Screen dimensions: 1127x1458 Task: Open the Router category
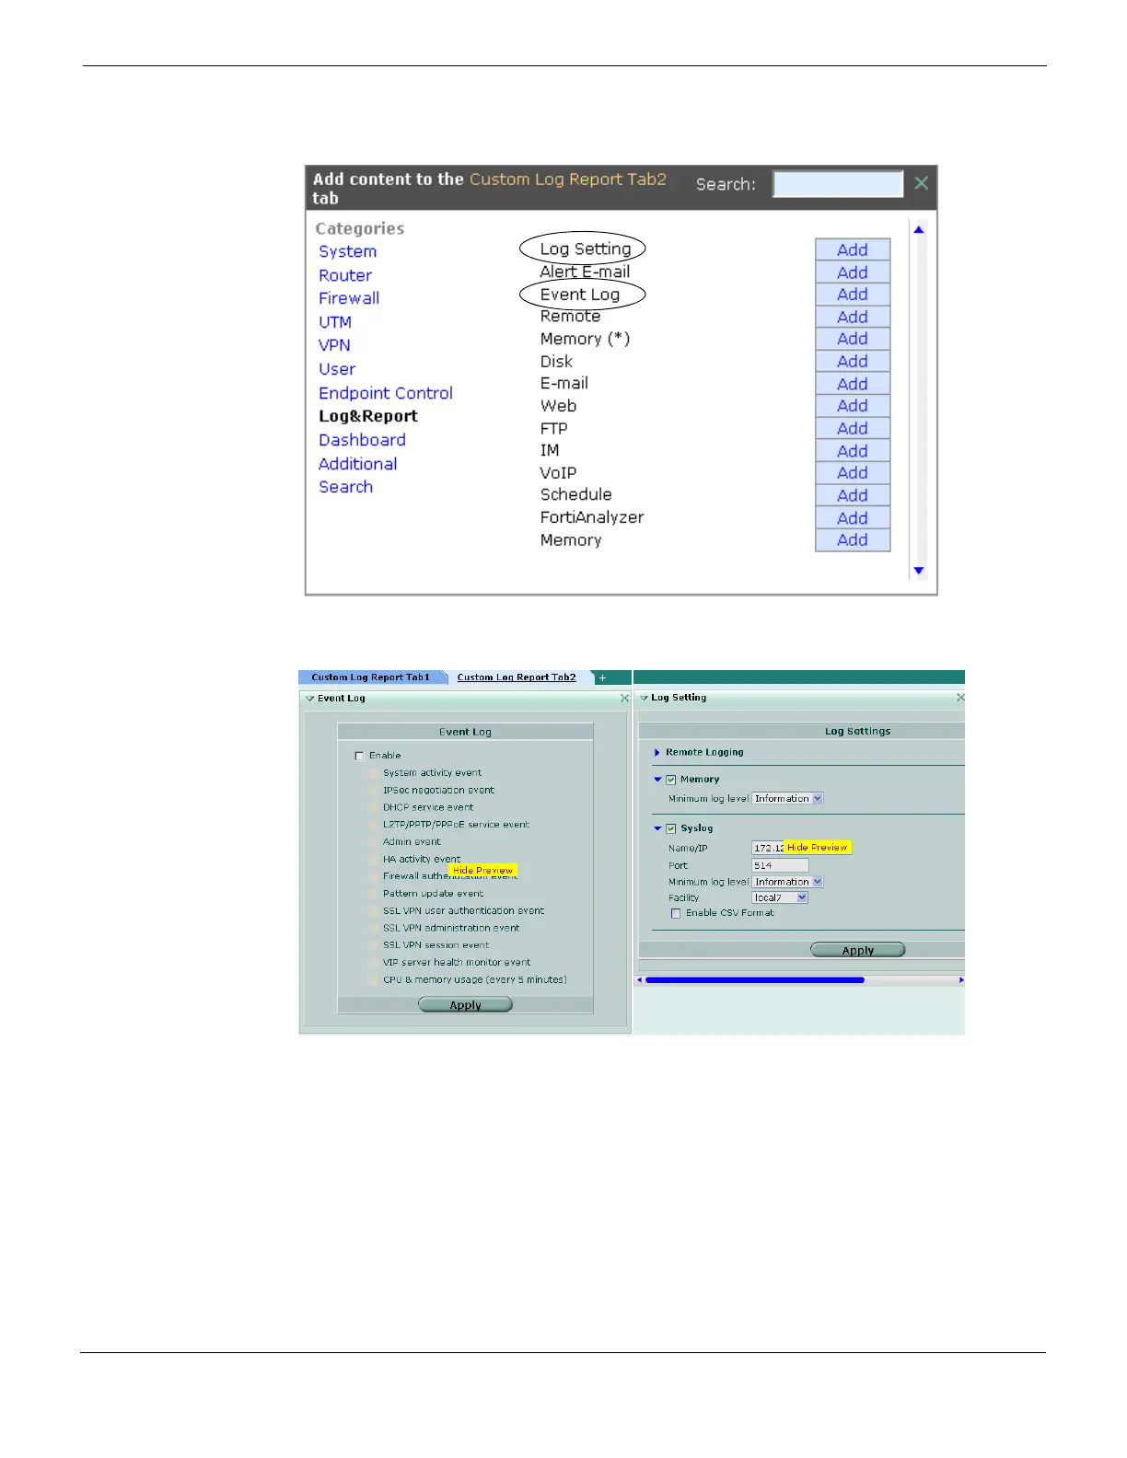tap(345, 275)
